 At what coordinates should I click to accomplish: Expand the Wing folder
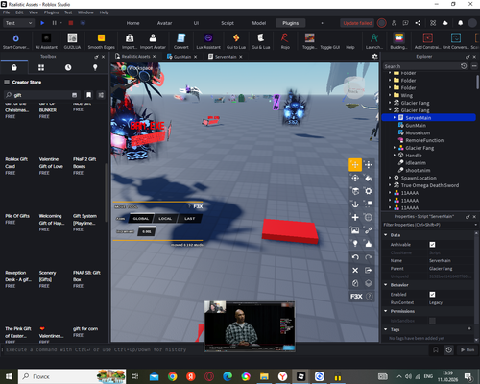[390, 95]
